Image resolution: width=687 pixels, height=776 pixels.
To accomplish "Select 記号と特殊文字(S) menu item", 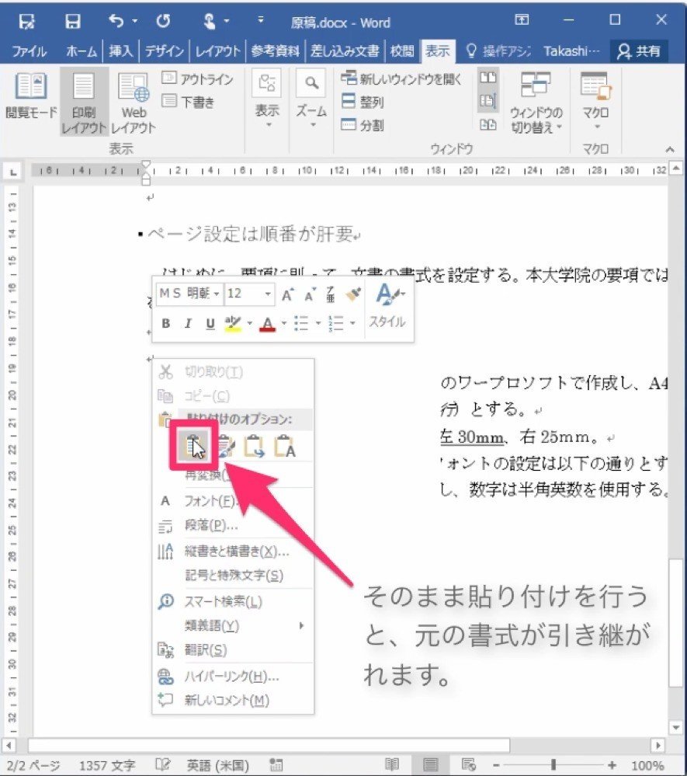I will pyautogui.click(x=233, y=575).
